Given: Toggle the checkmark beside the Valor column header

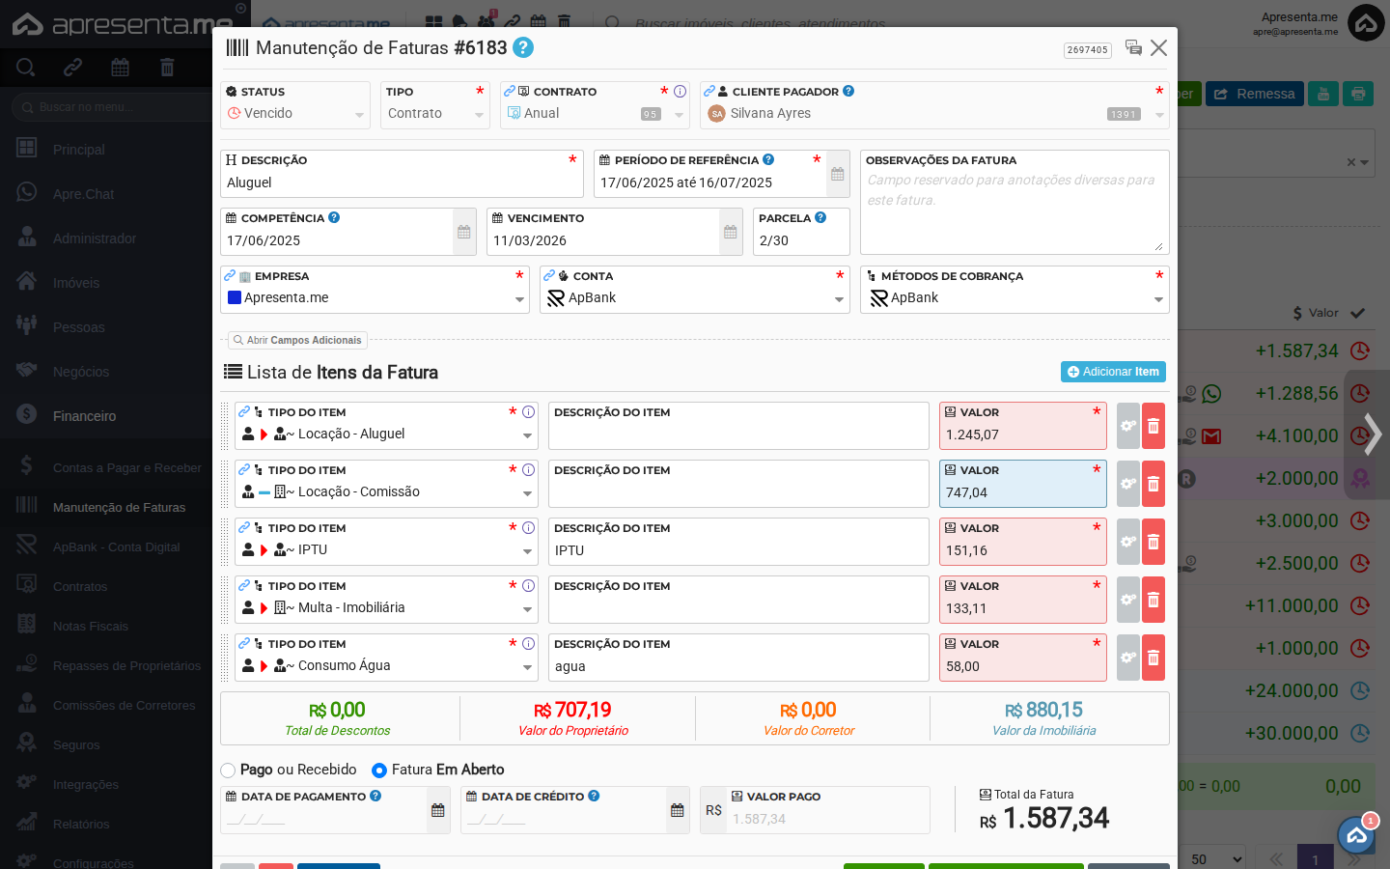Looking at the screenshot, I should tap(1356, 313).
